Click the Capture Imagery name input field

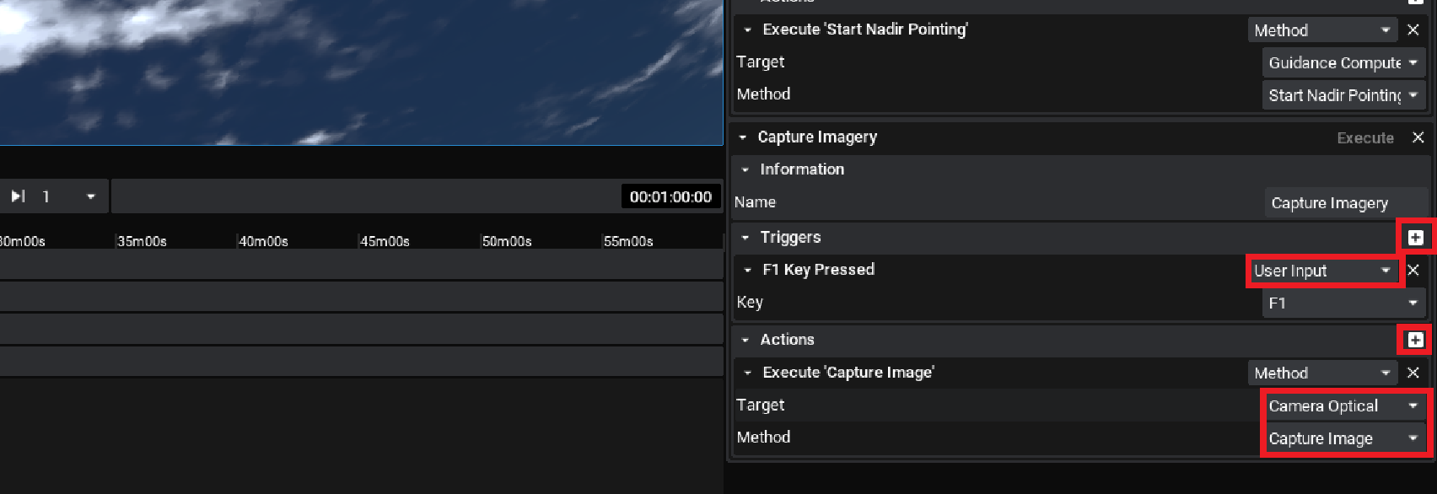(x=1344, y=203)
